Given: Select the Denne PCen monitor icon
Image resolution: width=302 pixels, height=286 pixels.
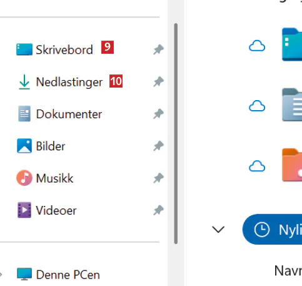Looking at the screenshot, I should click(x=24, y=274).
